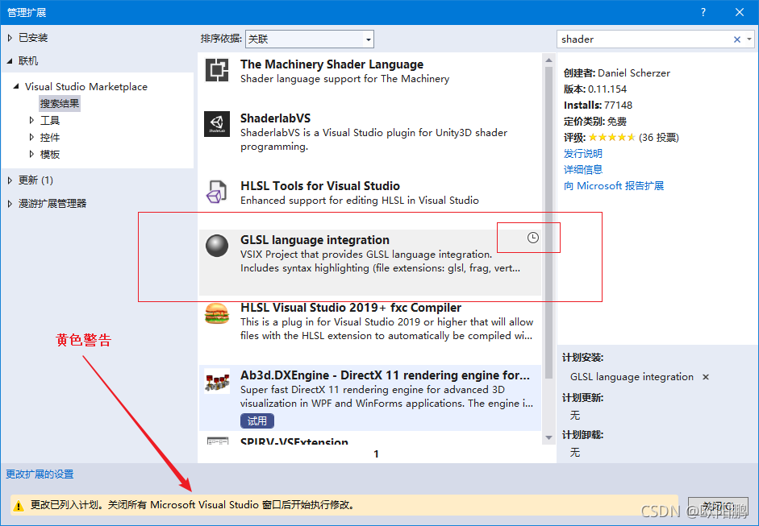Screen dimensions: 759x526
Task: Click the 计划安装 heading
Action: point(583,358)
